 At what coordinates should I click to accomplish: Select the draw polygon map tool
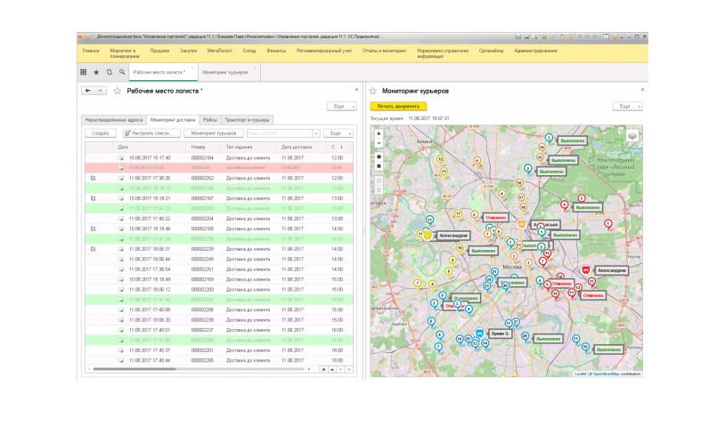379,156
